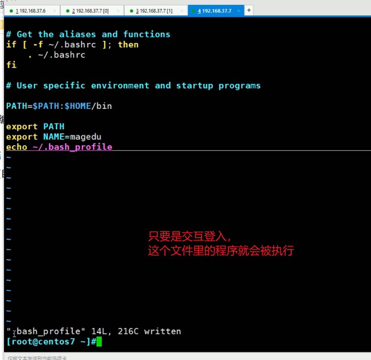Switch to tab 3 192.168.37.7 [1]
371x360 pixels.
pyautogui.click(x=156, y=11)
